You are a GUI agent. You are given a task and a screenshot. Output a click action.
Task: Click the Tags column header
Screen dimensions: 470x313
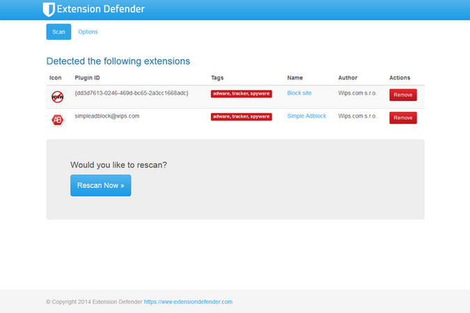[217, 77]
